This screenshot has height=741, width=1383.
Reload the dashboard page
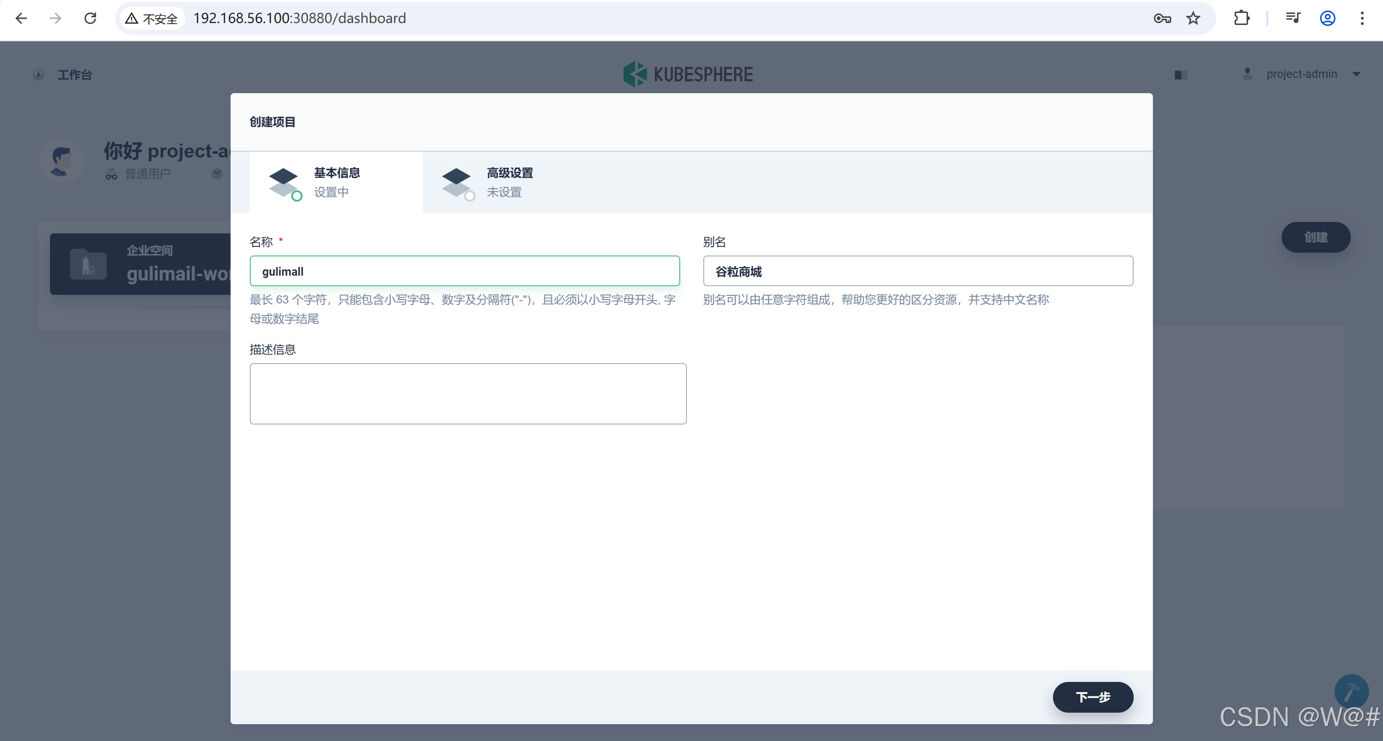click(x=90, y=18)
